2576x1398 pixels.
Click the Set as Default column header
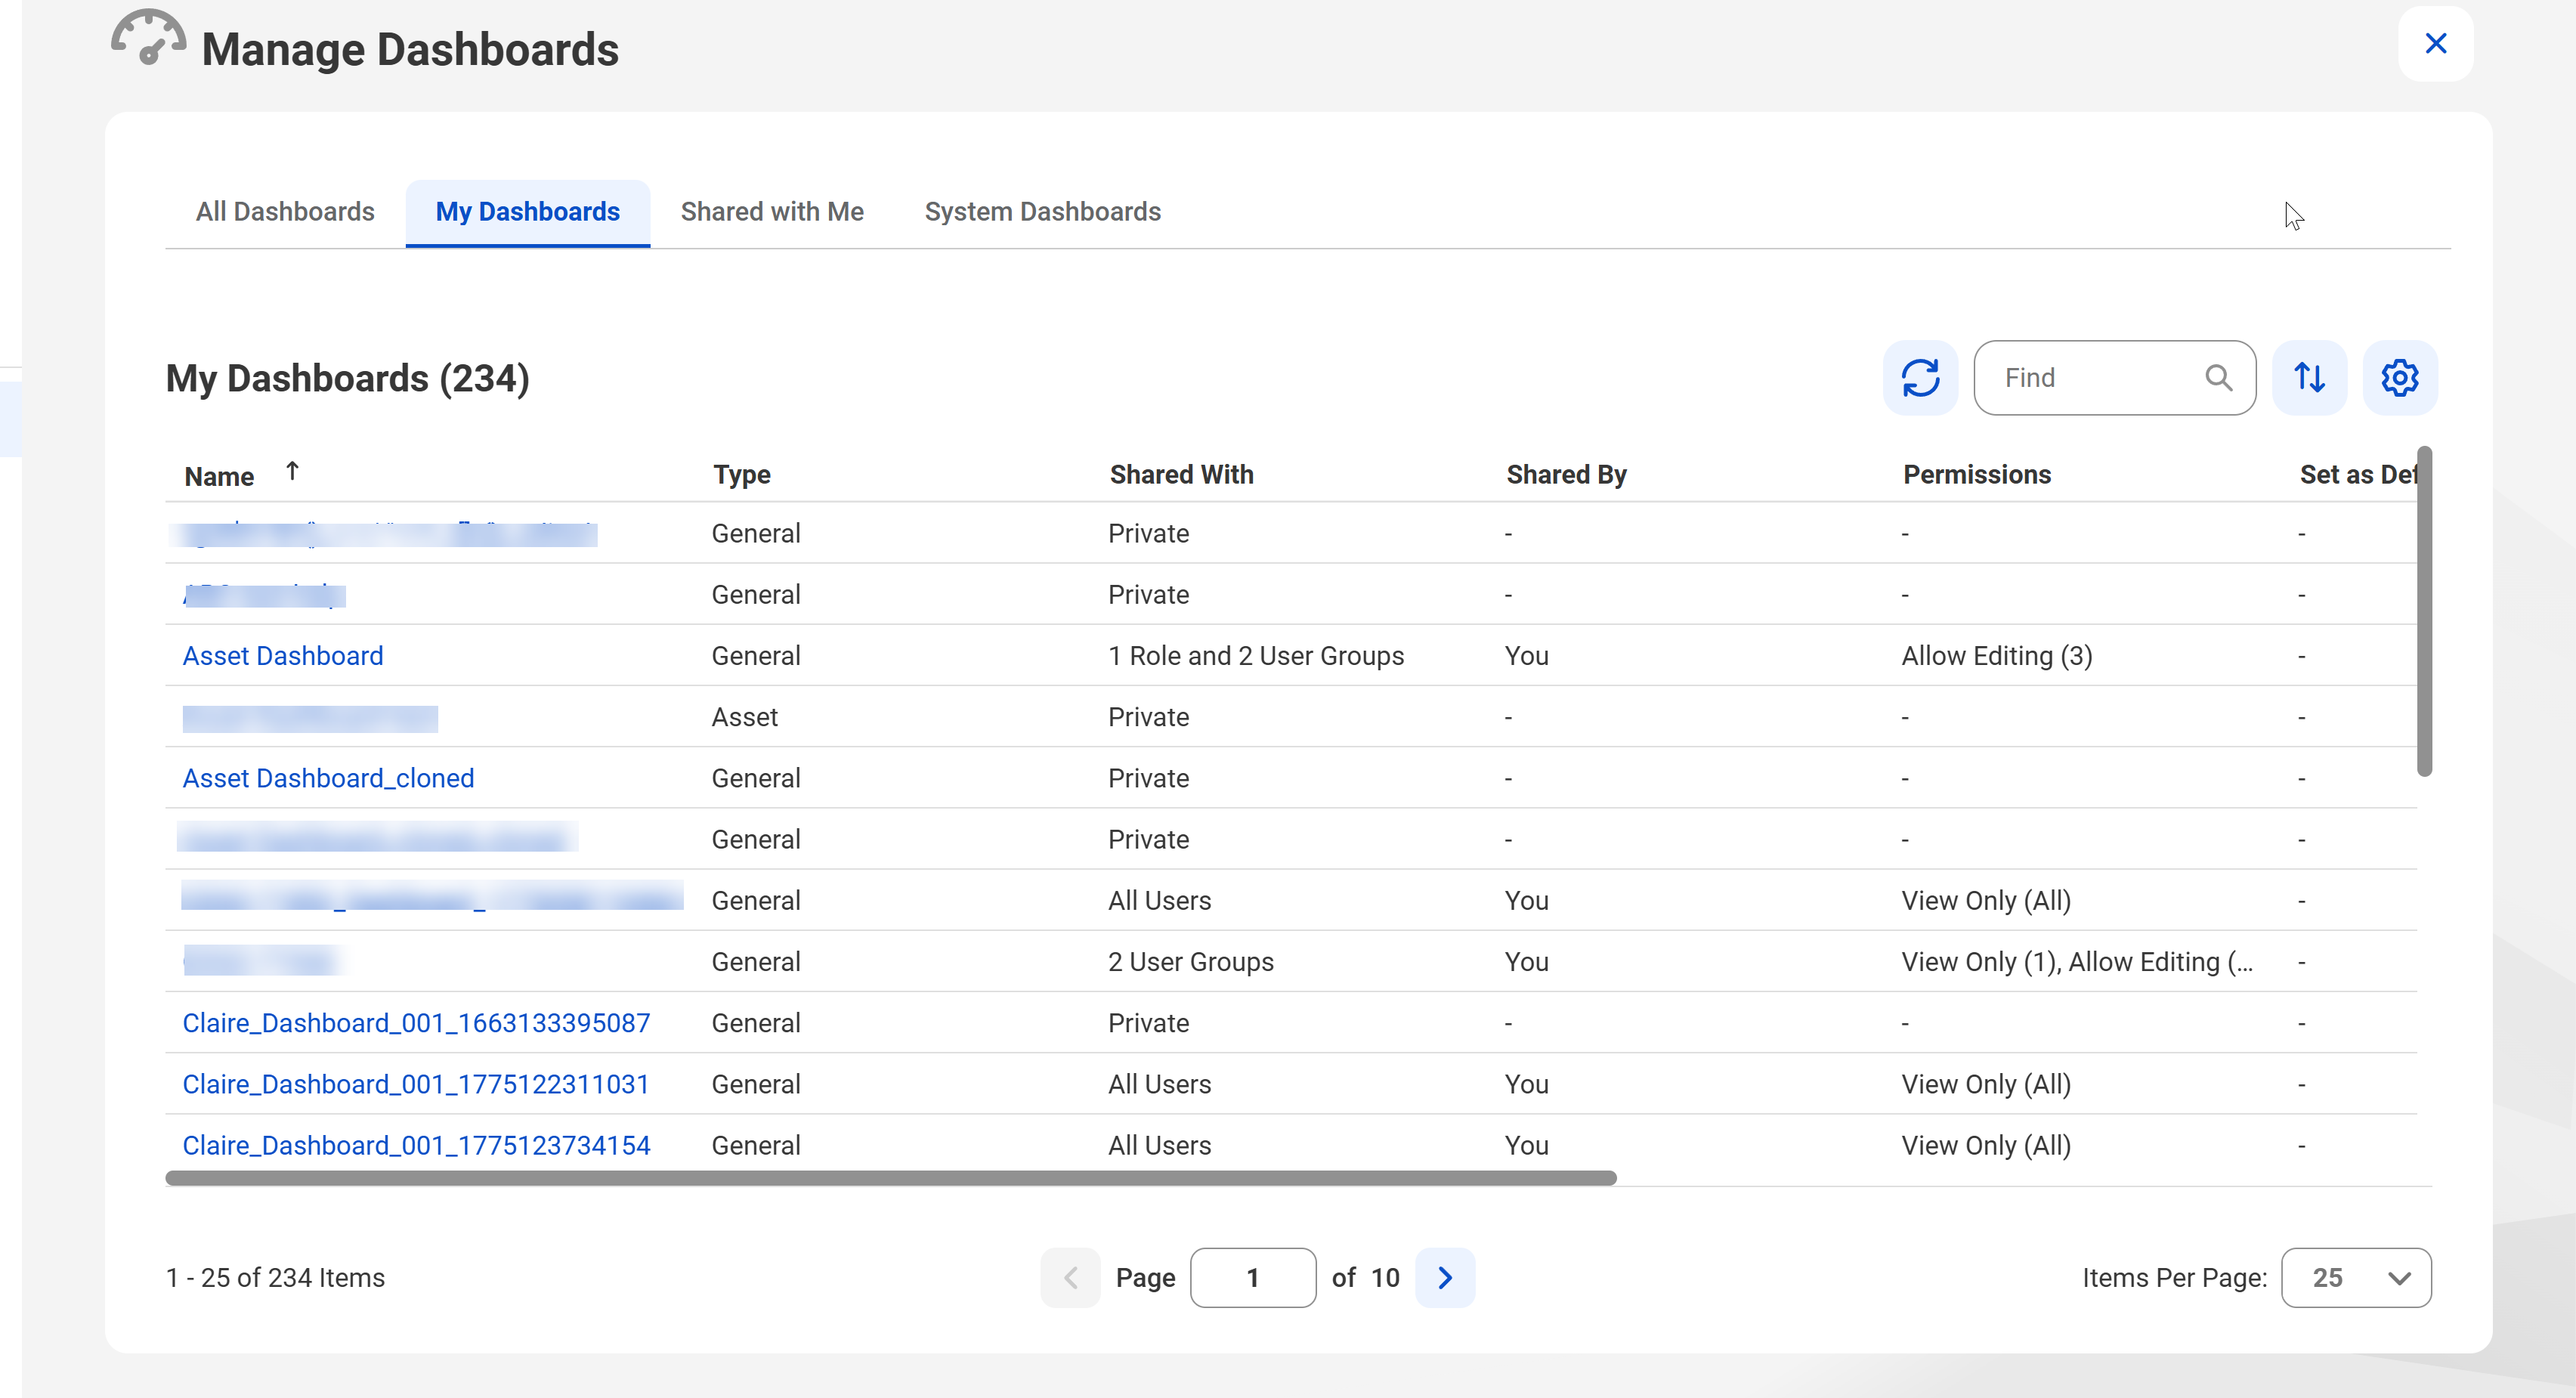[2358, 475]
